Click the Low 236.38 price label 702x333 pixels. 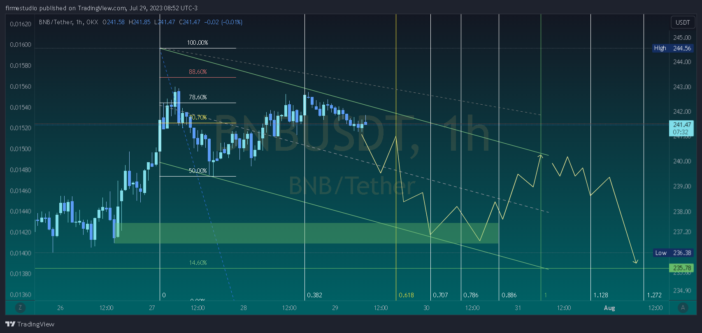(x=673, y=253)
